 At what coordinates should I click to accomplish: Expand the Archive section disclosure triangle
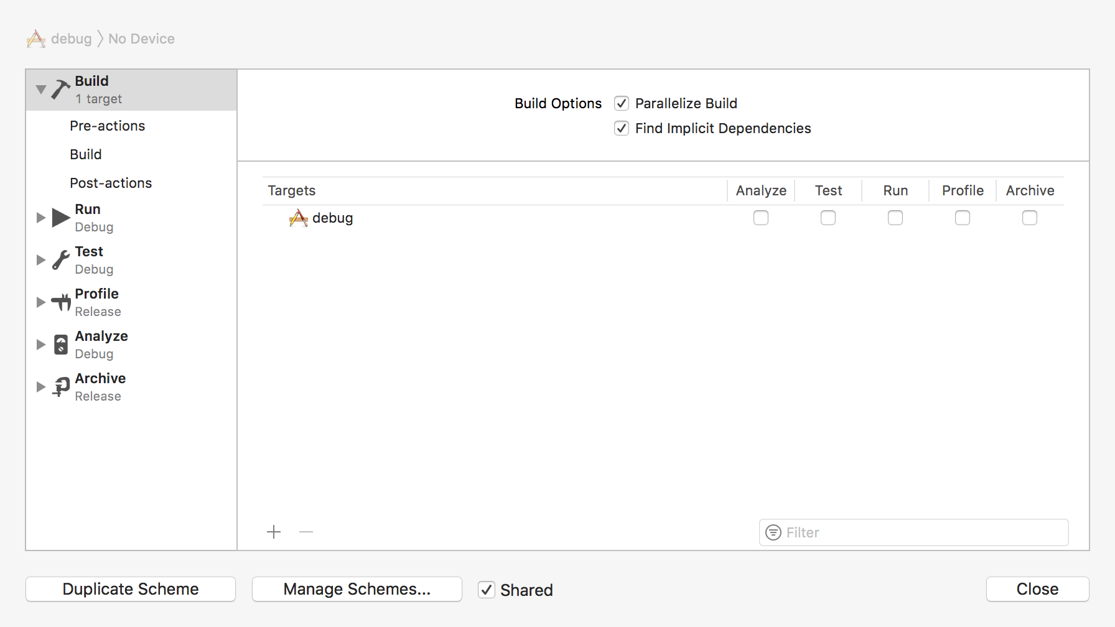pyautogui.click(x=41, y=387)
